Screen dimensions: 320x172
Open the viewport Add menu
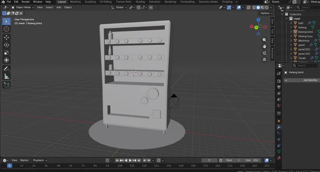58,8
